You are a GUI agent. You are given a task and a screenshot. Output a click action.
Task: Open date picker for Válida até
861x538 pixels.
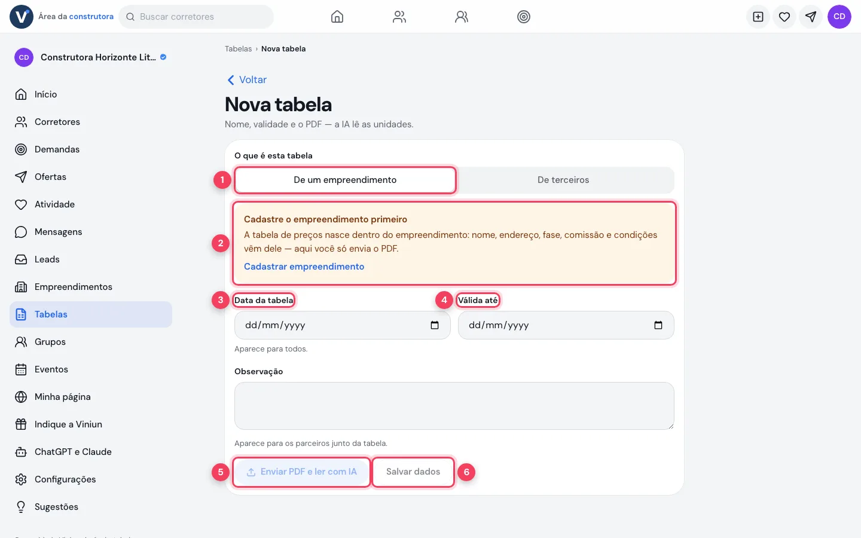click(x=658, y=325)
